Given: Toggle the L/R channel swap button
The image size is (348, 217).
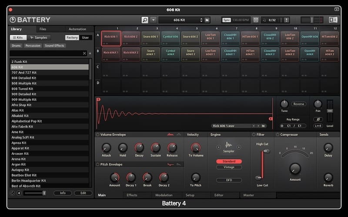Looking at the screenshot, I should click(x=318, y=126).
